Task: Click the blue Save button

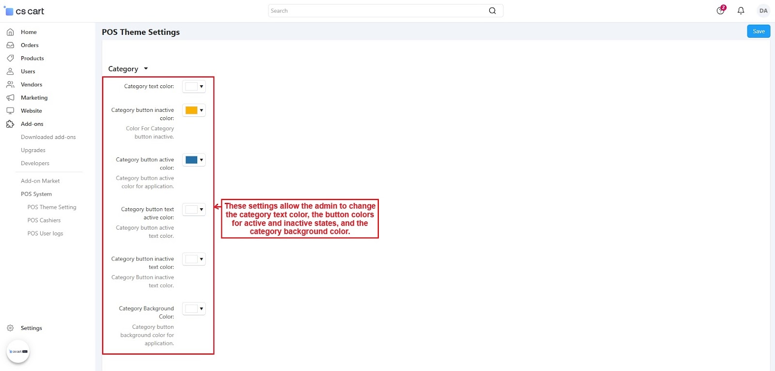Action: (x=758, y=31)
